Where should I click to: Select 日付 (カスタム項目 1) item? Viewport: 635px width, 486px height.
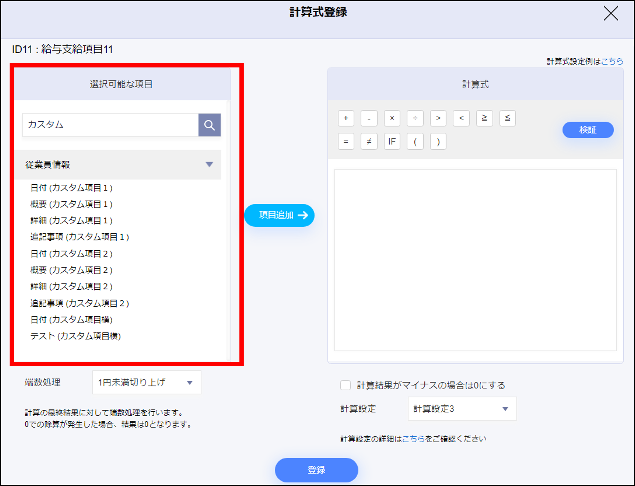click(x=71, y=188)
